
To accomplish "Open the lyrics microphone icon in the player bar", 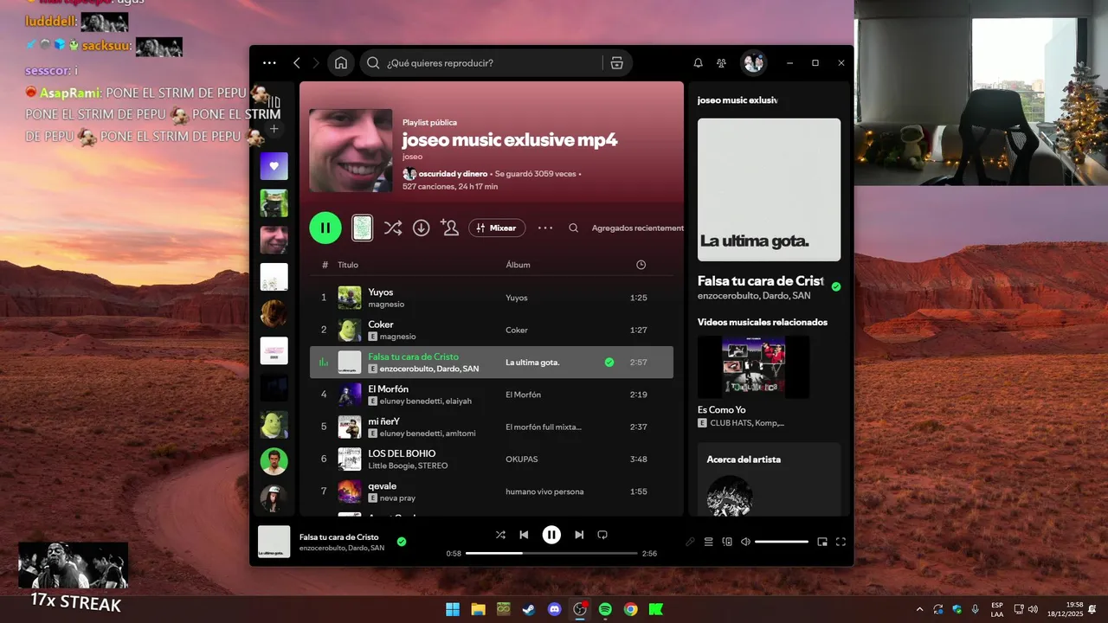I will [x=690, y=542].
